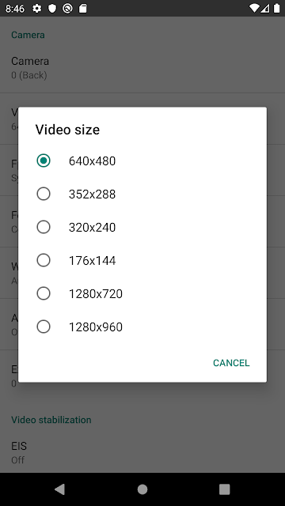Choose the 1280x720 radio button

(x=44, y=293)
